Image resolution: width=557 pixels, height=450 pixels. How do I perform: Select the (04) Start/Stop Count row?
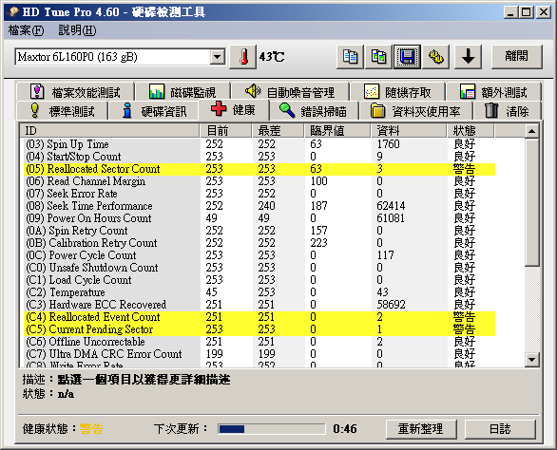(260, 157)
